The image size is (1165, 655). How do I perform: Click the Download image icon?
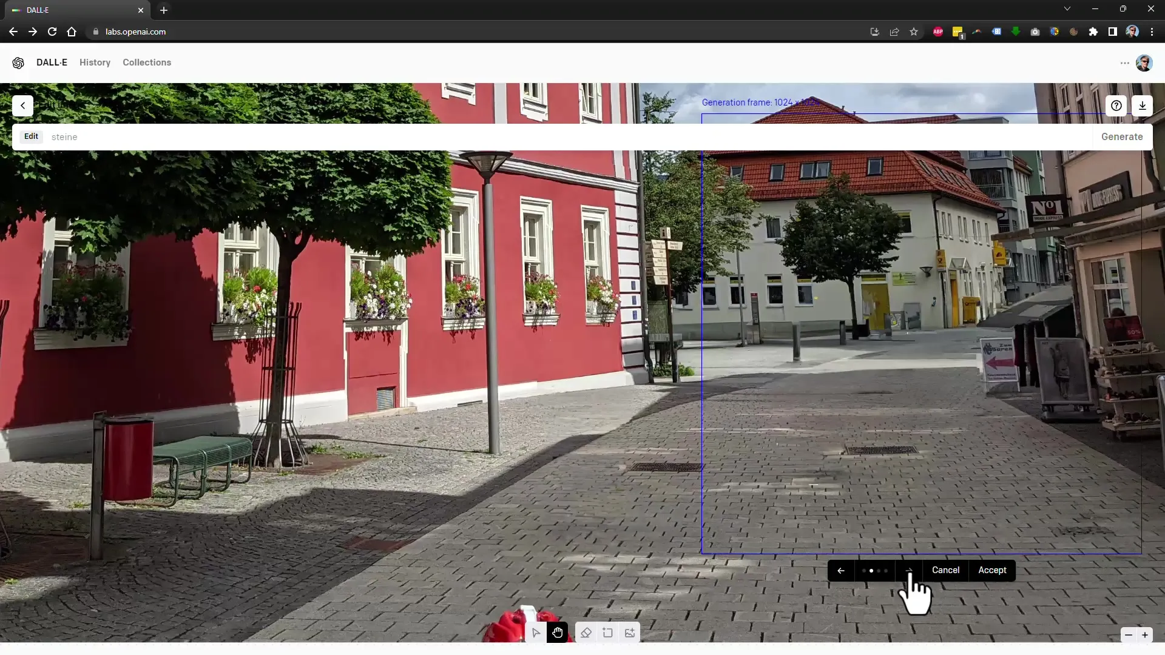1143,105
